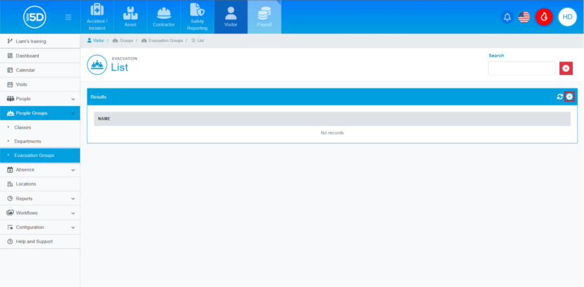
Task: Click the 'No records' text
Action: (332, 133)
